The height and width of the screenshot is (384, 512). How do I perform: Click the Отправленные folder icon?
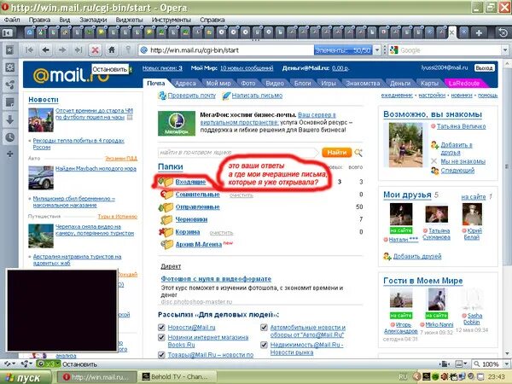coord(166,207)
